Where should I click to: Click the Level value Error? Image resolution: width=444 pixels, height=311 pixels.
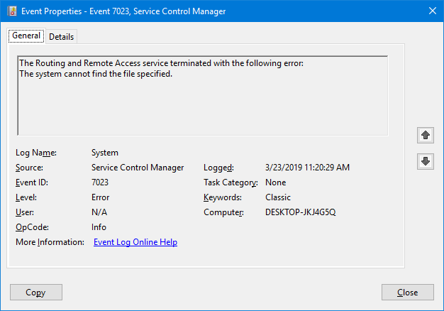101,197
